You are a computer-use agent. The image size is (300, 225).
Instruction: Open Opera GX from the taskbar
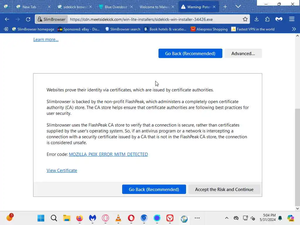pyautogui.click(x=105, y=218)
